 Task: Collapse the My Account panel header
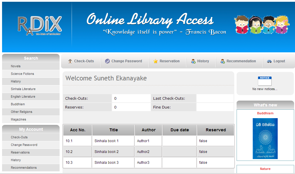tap(31, 129)
